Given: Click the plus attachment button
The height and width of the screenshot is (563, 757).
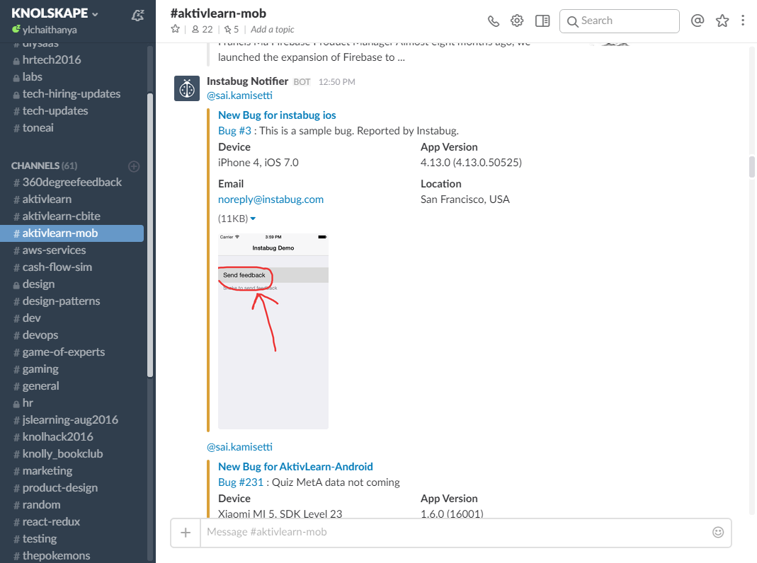Looking at the screenshot, I should pos(186,533).
